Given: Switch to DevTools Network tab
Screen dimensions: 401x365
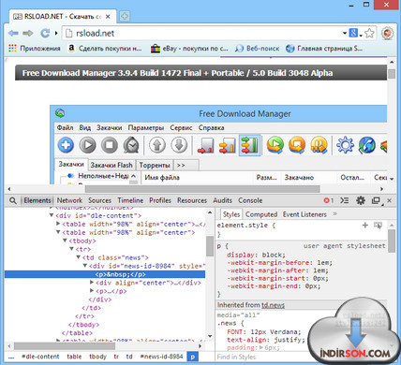Looking at the screenshot, I should tap(69, 200).
